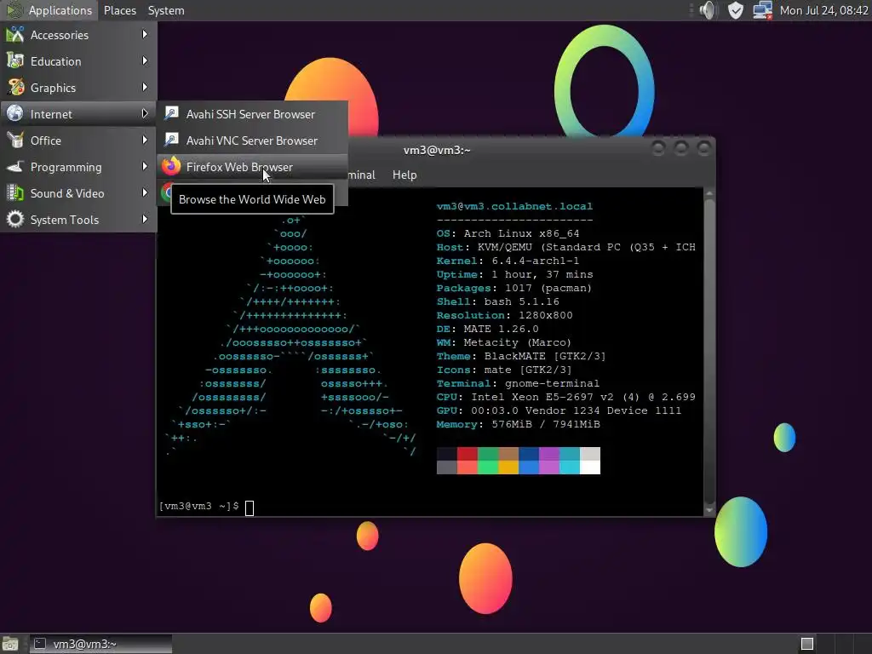Click the MATE logo on Applications menu

(14, 10)
